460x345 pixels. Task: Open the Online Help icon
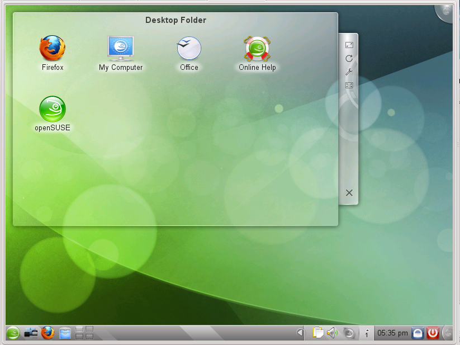tap(257, 53)
